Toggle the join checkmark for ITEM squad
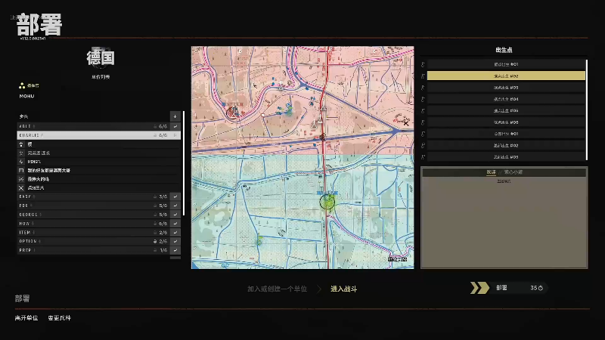This screenshot has width=605, height=340. click(175, 233)
